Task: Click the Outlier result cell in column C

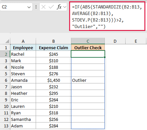Action: [x=88, y=80]
